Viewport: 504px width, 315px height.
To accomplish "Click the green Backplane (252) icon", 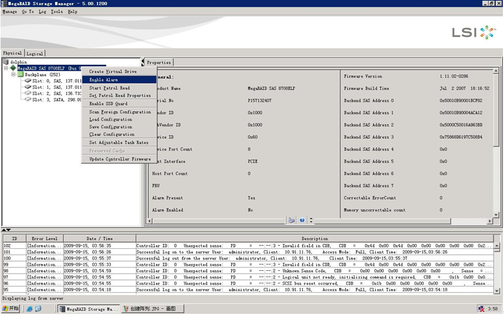I will [x=20, y=74].
